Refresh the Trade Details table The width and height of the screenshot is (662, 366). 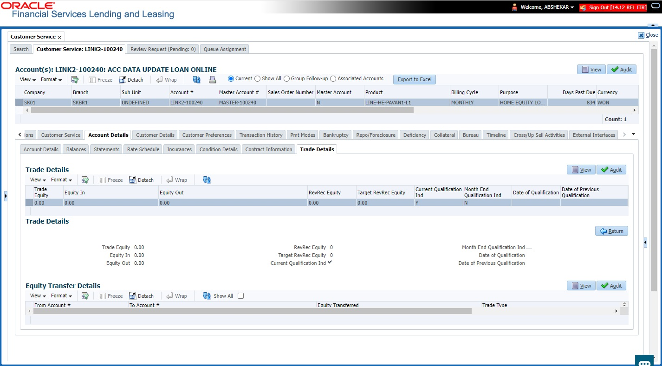[x=207, y=180]
